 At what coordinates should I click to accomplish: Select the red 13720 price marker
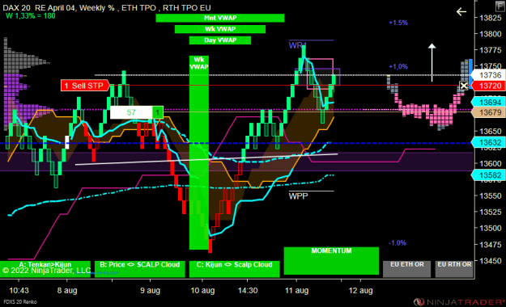[x=488, y=86]
